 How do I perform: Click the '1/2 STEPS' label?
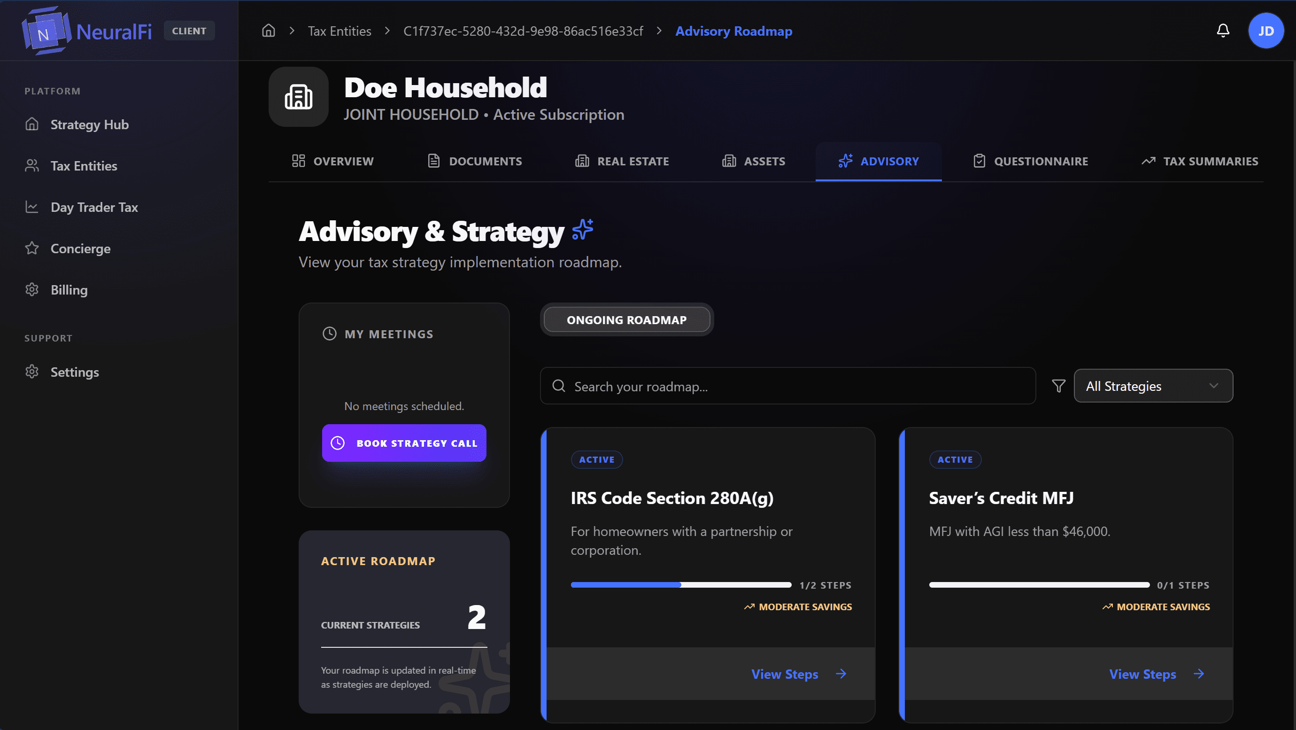click(x=825, y=585)
